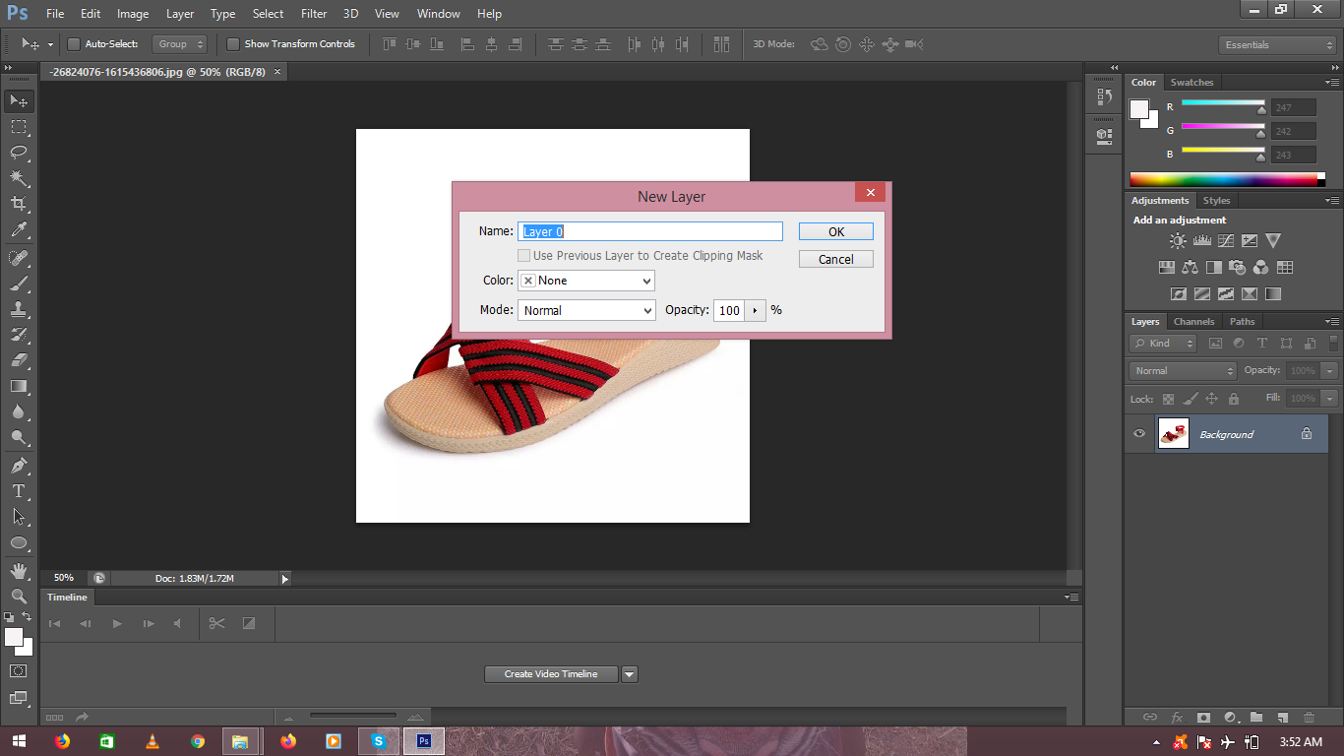Switch to the Styles tab
Screen dimensions: 1344x756
(1217, 201)
